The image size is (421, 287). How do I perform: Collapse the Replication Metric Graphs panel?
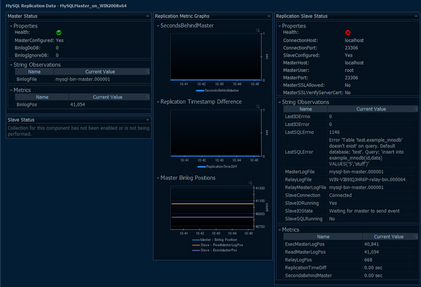tap(269, 16)
